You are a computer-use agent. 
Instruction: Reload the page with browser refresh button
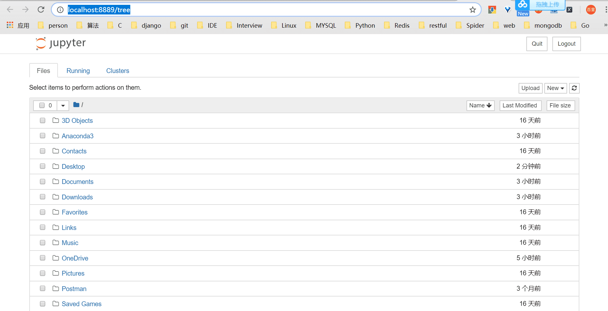point(41,10)
